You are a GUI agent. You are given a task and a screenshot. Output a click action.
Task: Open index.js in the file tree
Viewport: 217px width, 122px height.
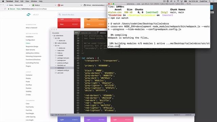click(x=60, y=53)
